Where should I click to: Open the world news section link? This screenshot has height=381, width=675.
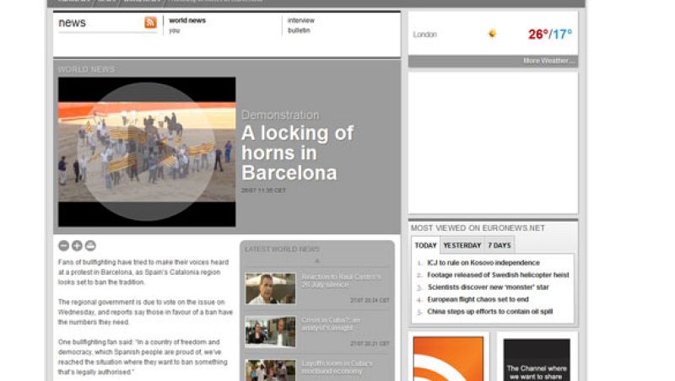coord(187,20)
